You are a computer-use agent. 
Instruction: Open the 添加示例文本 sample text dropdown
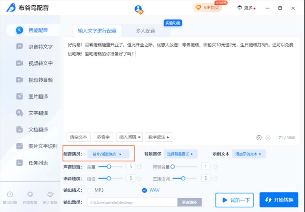(249, 154)
